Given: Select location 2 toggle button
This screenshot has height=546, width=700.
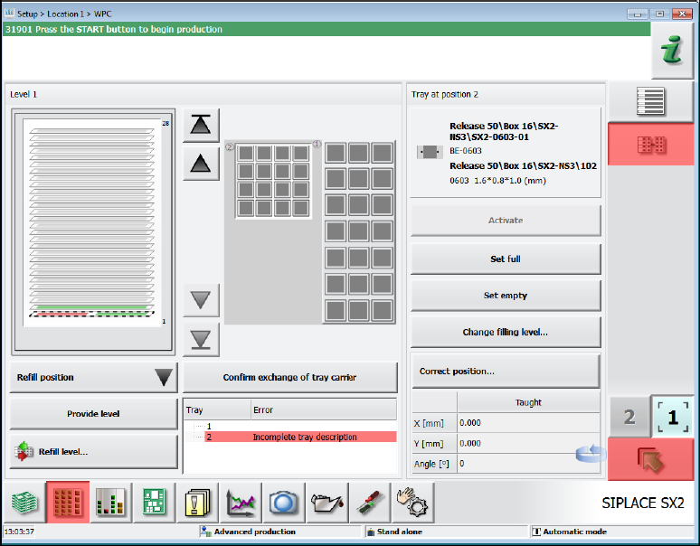Looking at the screenshot, I should pyautogui.click(x=629, y=417).
